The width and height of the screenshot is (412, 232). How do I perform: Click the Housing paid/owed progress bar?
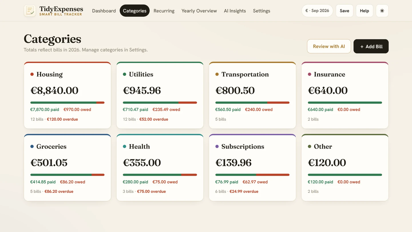67,103
